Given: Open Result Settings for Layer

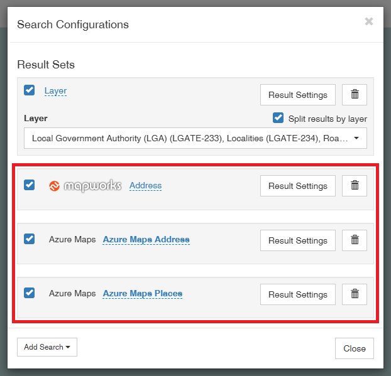Looking at the screenshot, I should click(x=298, y=95).
